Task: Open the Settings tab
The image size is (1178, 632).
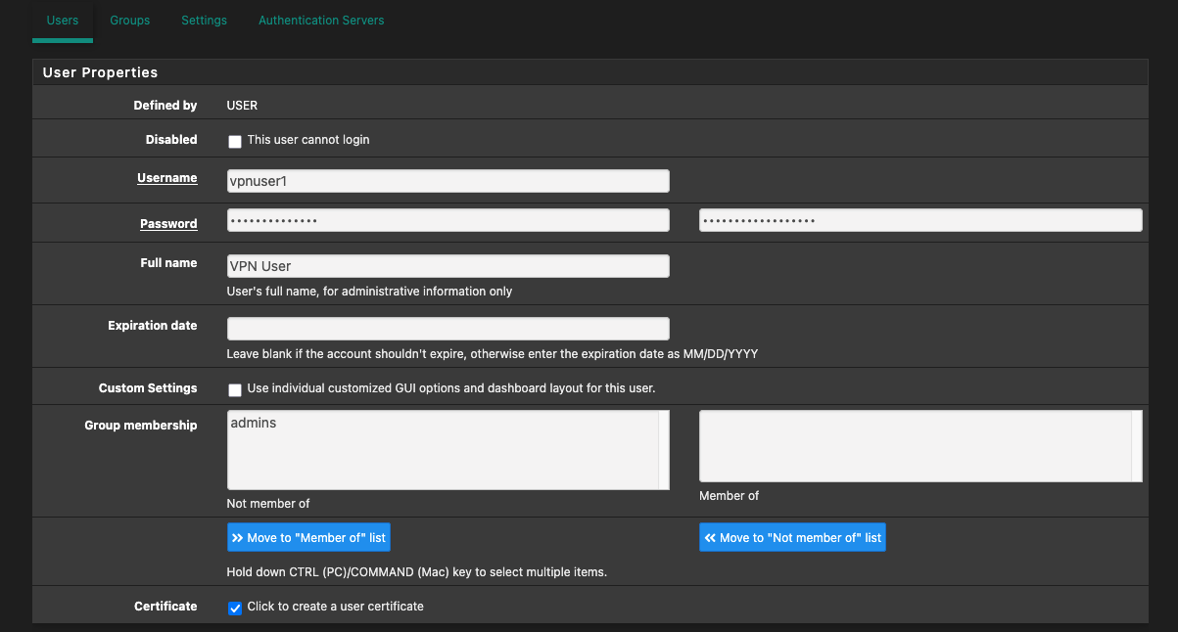Action: pyautogui.click(x=204, y=21)
